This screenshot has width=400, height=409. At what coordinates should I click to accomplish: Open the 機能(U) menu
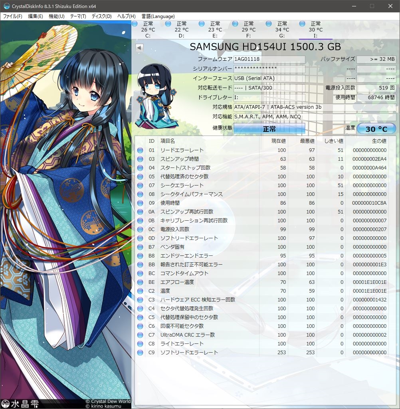click(x=57, y=16)
